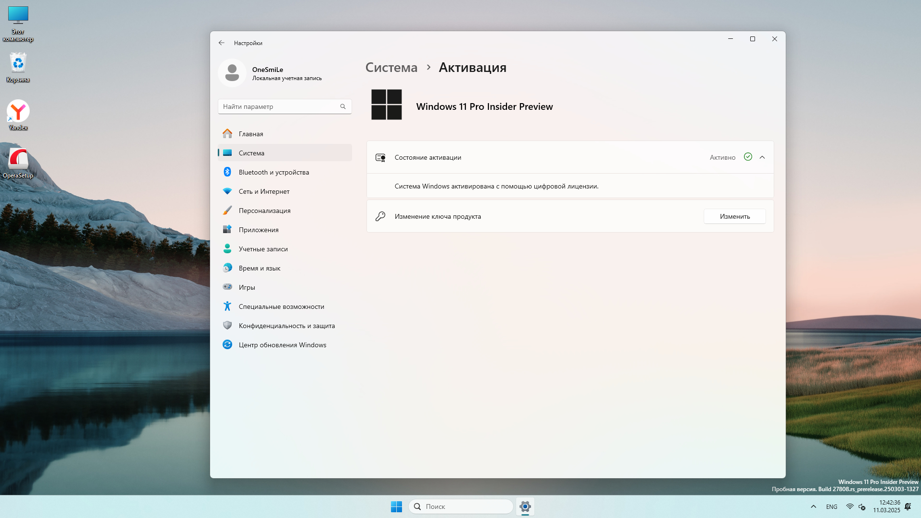Viewport: 921px width, 518px height.
Task: Collapse the Состояние активации section
Action: coord(762,157)
